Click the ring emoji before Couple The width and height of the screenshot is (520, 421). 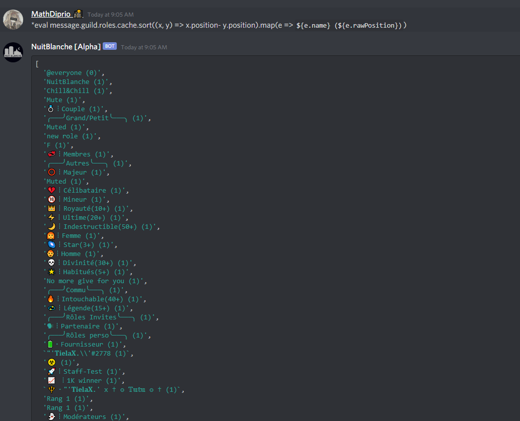pos(51,109)
